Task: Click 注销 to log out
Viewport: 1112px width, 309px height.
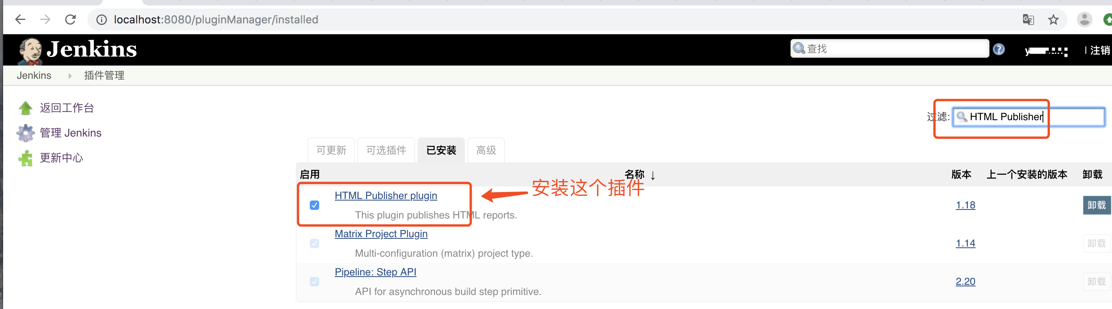Action: [1100, 50]
